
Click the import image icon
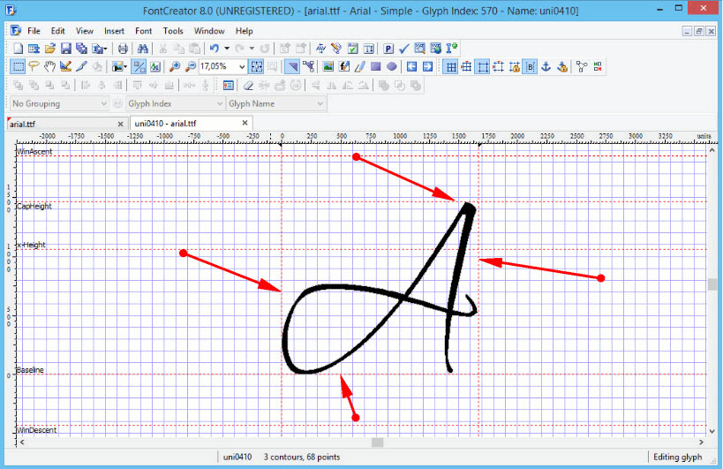point(328,67)
